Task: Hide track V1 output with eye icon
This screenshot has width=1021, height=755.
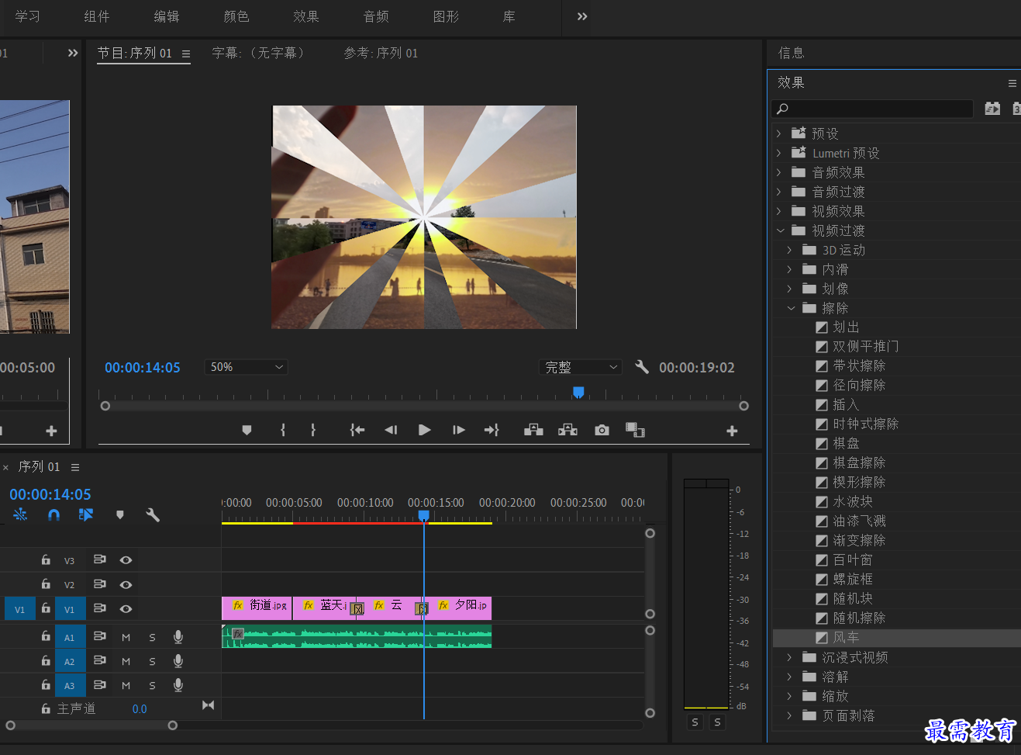Action: pyautogui.click(x=126, y=609)
